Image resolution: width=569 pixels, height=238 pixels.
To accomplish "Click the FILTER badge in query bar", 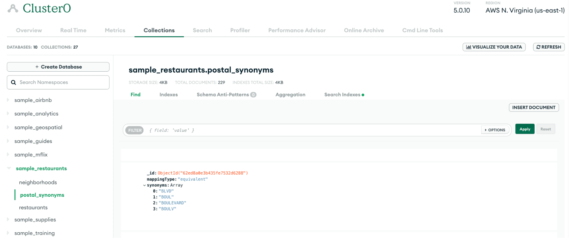I will tap(135, 130).
